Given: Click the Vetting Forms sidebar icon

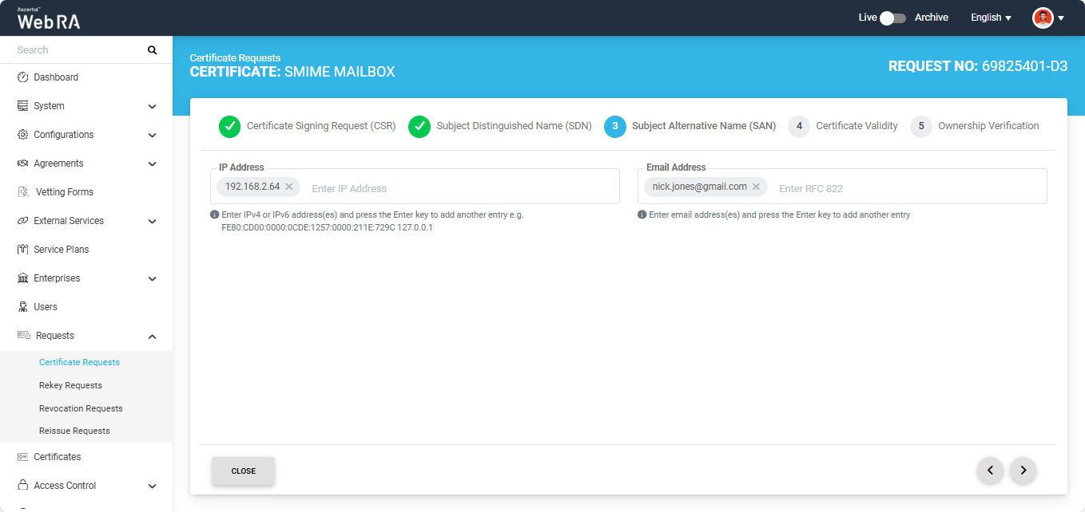Looking at the screenshot, I should pos(23,192).
